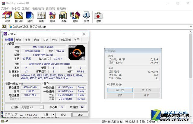193x124 pixels.
Task: Close the CPU-Z window
Action: pos(84,34)
